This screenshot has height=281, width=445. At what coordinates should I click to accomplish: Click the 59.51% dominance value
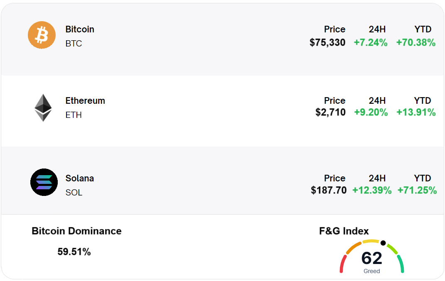click(x=74, y=252)
